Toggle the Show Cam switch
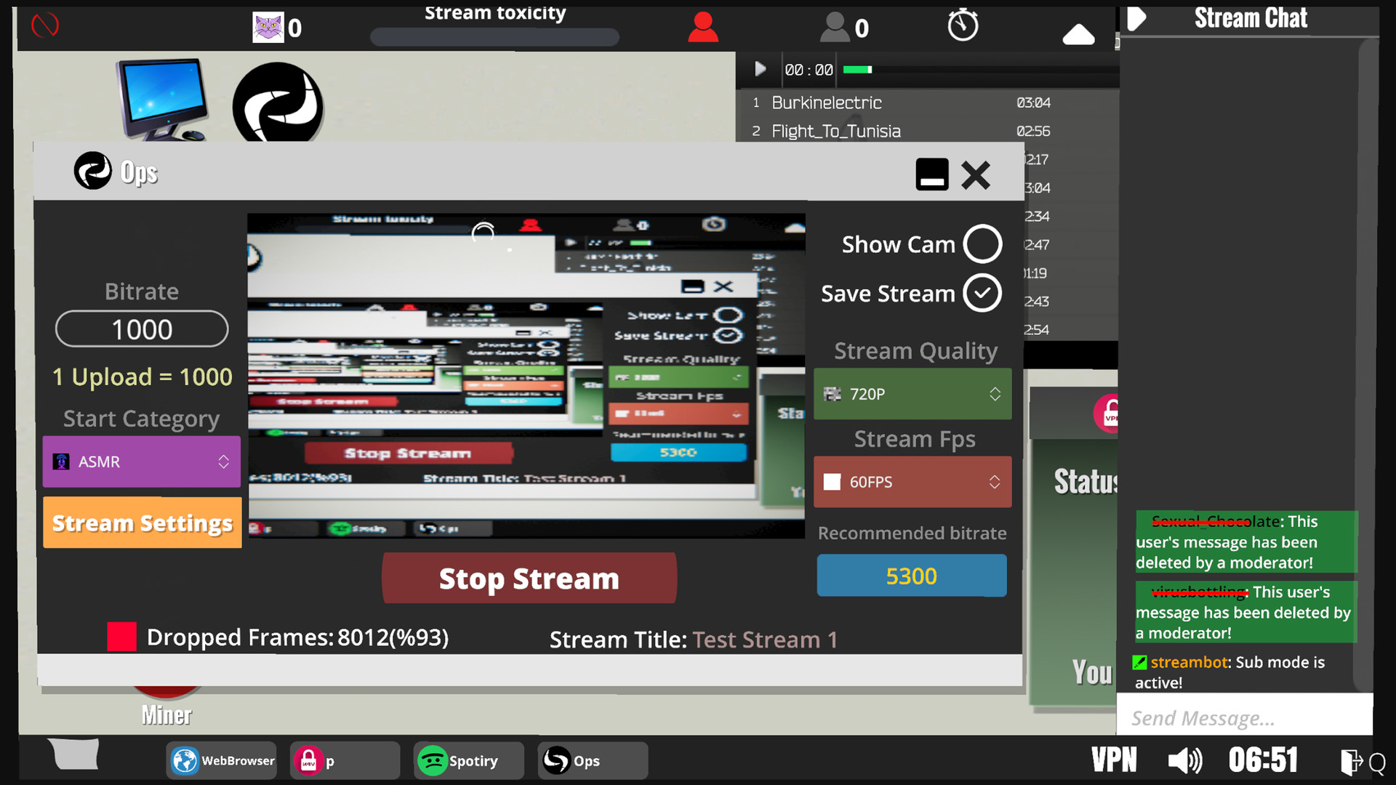 click(982, 243)
